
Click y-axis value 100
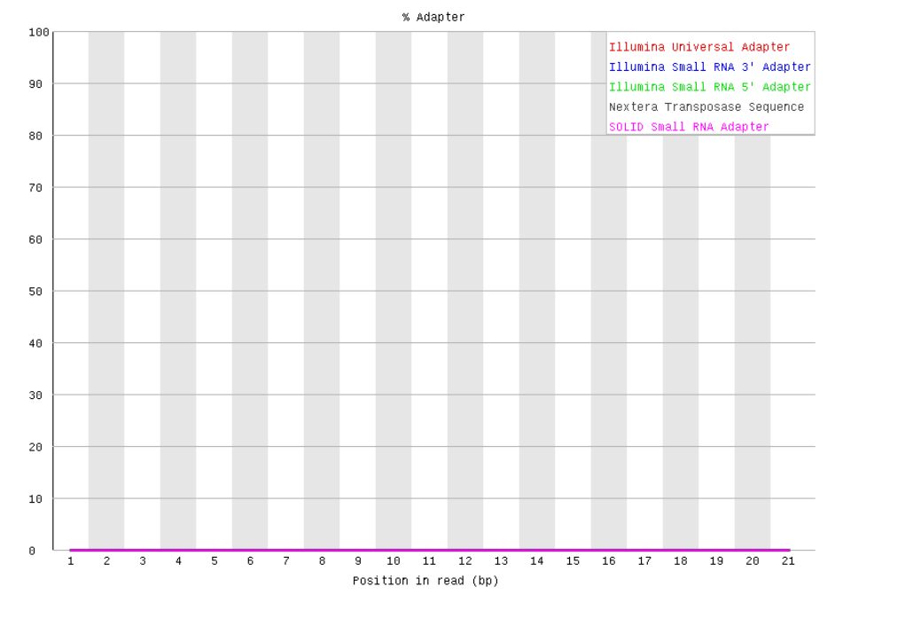pyautogui.click(x=39, y=32)
